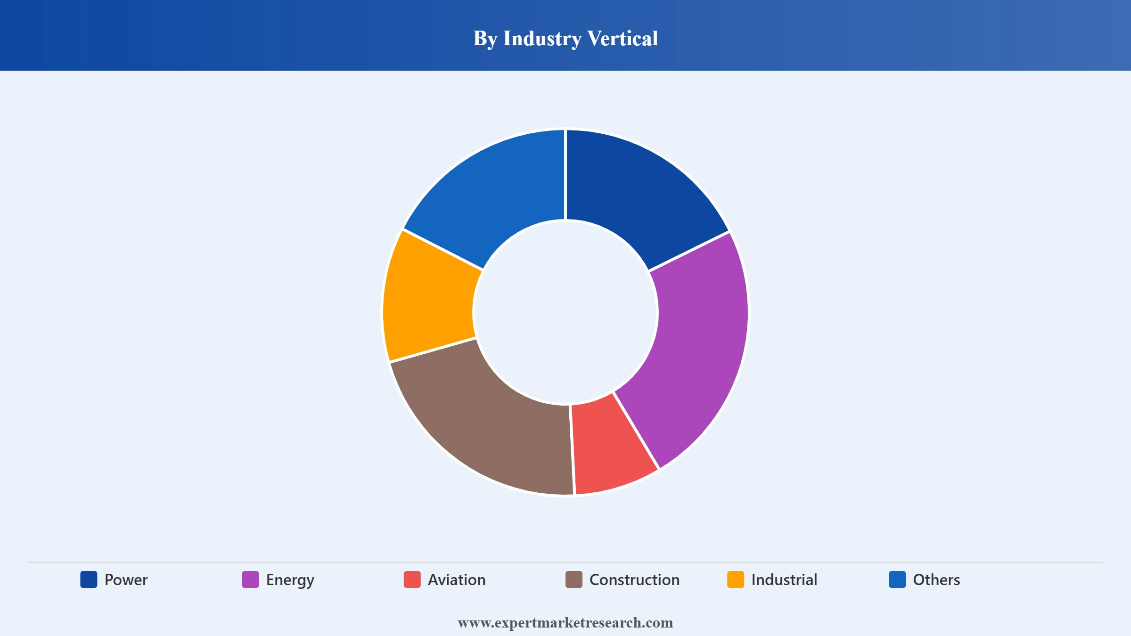Click the Construction legend color swatch
Screen dimensions: 1131x636
pyautogui.click(x=574, y=579)
